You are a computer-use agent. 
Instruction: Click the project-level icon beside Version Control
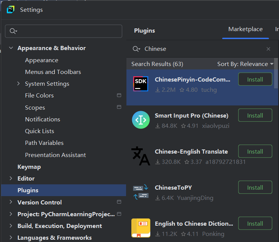119,202
